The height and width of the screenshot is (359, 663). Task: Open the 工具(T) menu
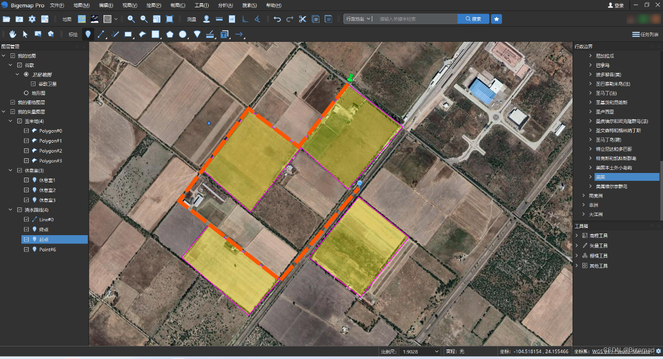[202, 5]
